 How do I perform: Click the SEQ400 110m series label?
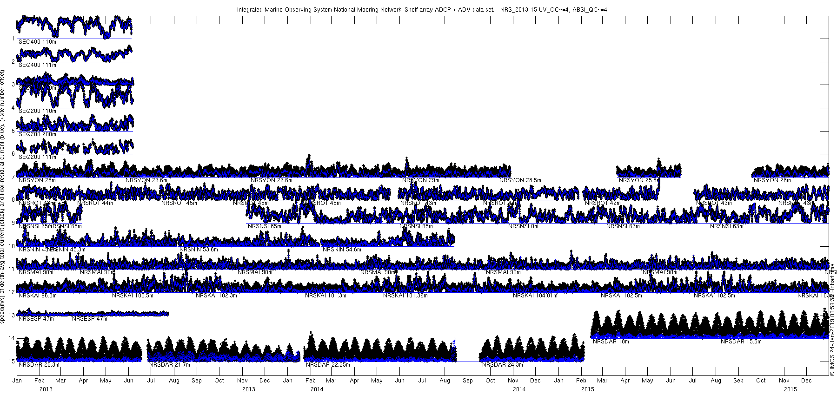pyautogui.click(x=37, y=42)
